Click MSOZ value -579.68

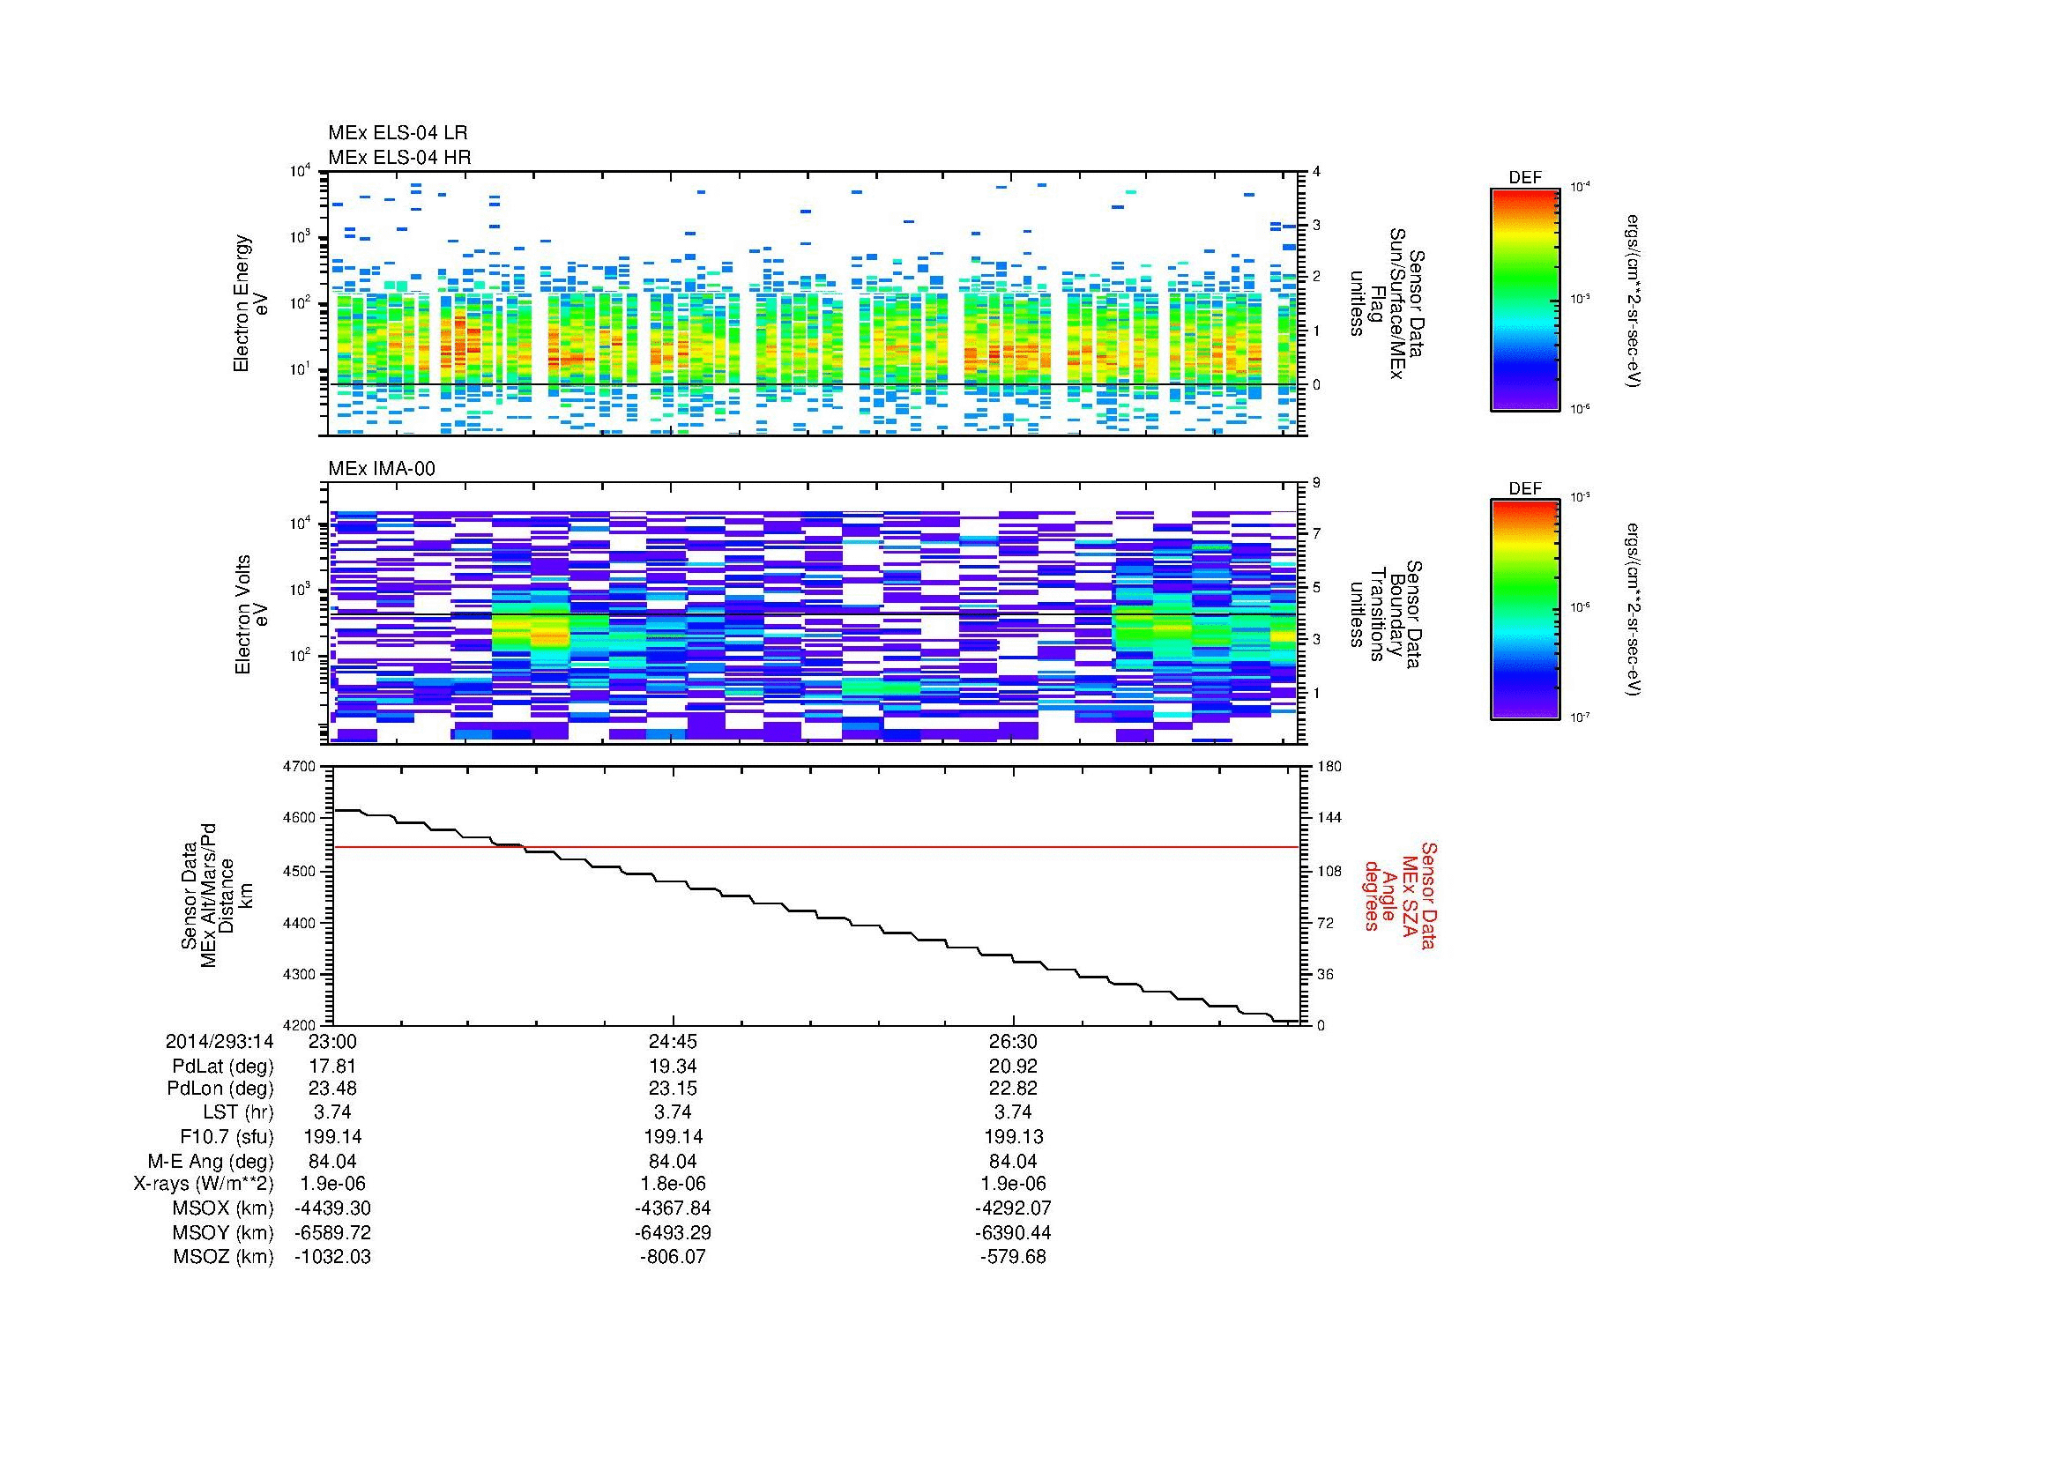click(1013, 1257)
